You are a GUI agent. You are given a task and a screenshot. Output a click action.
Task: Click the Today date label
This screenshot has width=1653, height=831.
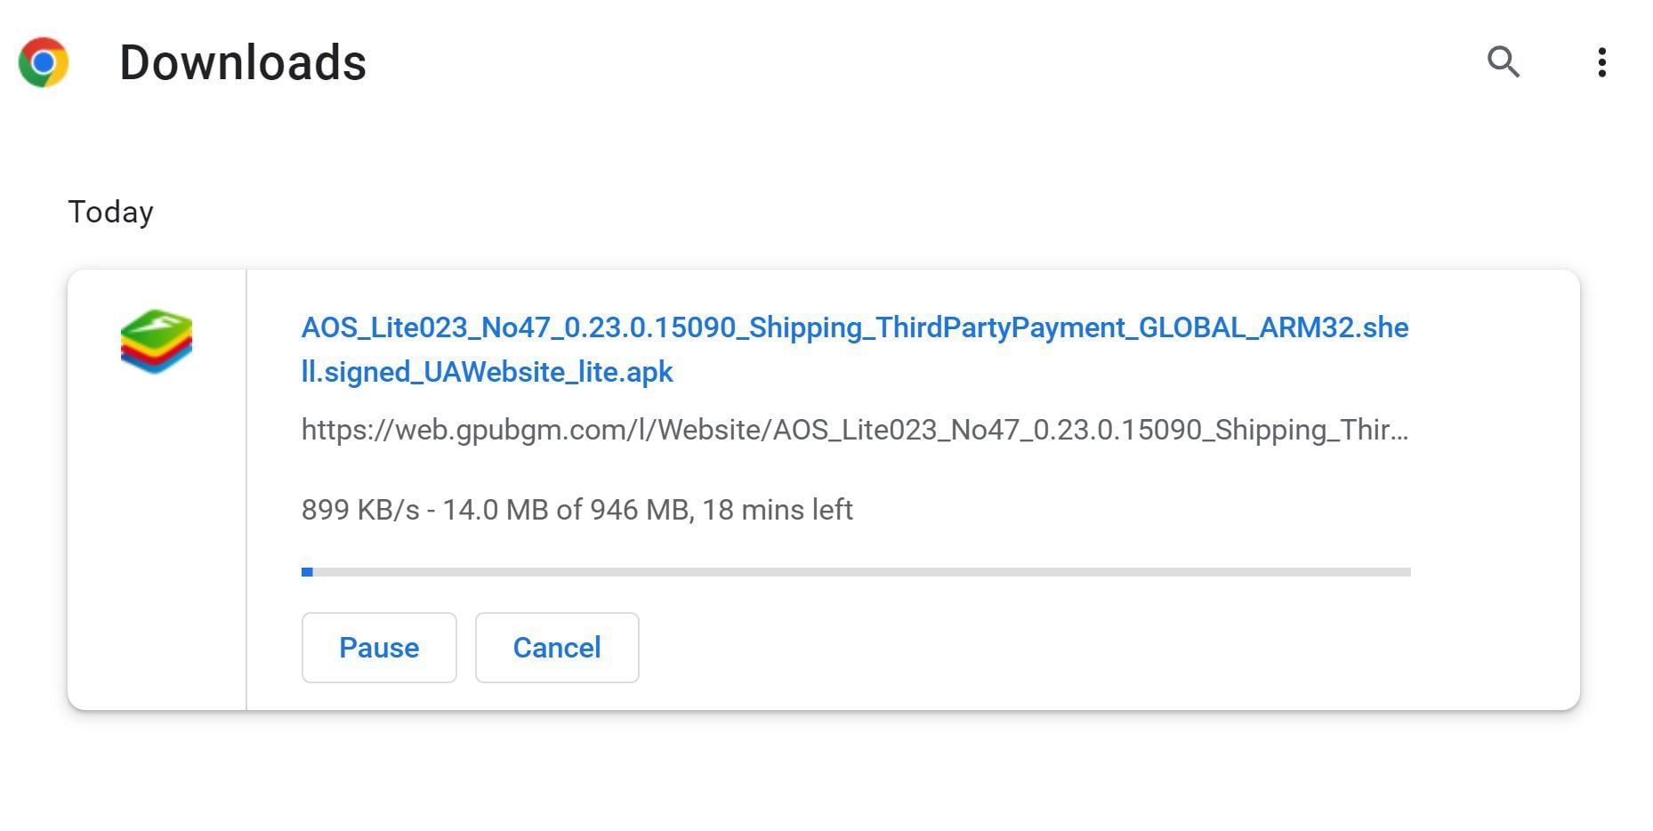coord(111,213)
